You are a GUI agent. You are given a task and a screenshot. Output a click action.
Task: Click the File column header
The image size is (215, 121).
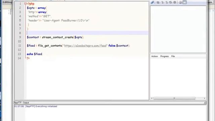173,56
